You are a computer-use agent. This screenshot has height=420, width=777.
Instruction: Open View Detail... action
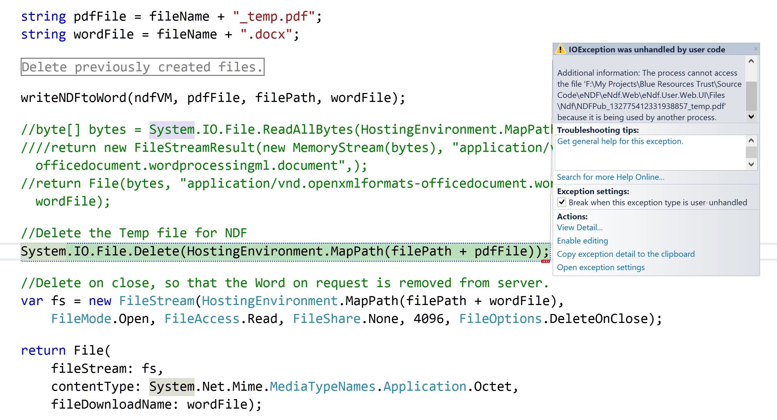click(x=580, y=227)
